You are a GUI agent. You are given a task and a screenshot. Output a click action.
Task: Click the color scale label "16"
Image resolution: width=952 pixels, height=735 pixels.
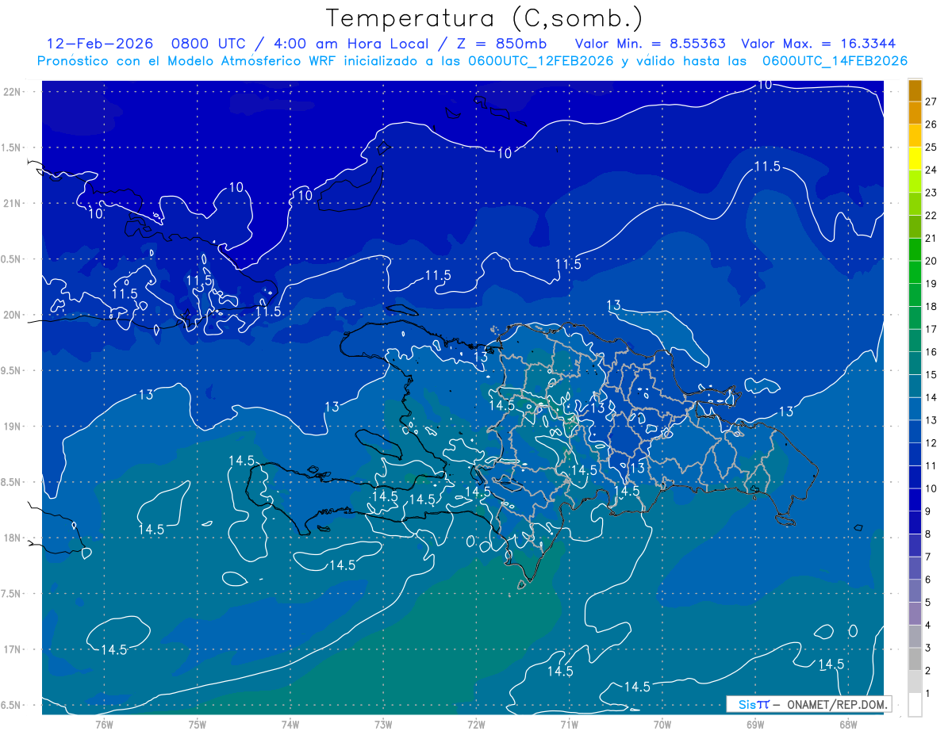pos(931,352)
